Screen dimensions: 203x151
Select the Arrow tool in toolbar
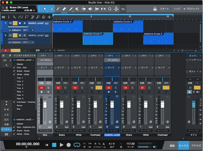point(45,9)
